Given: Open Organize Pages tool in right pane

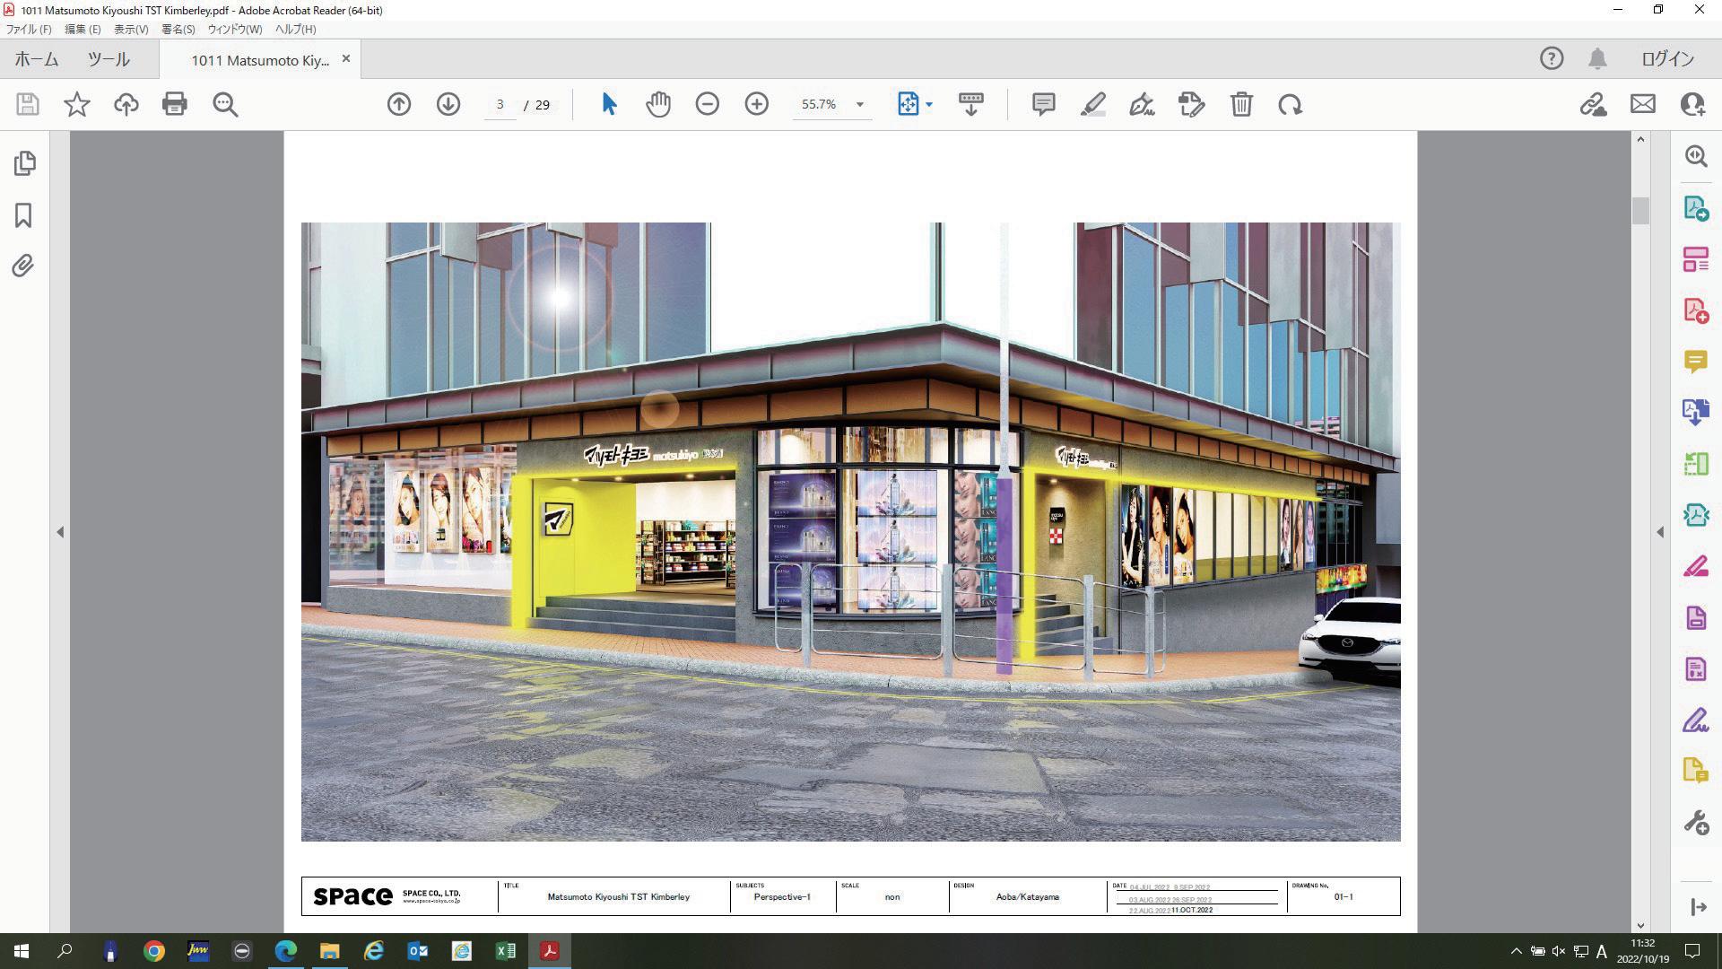Looking at the screenshot, I should click(x=1696, y=260).
